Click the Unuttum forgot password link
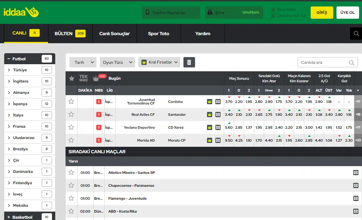 (x=251, y=12)
